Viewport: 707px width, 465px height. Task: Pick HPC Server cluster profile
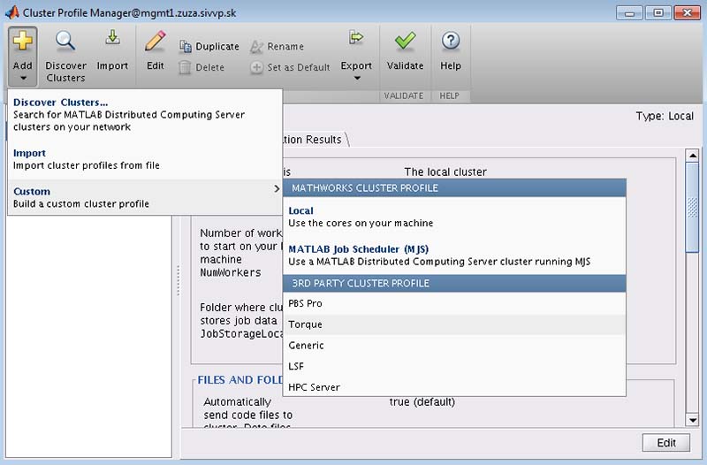point(314,387)
